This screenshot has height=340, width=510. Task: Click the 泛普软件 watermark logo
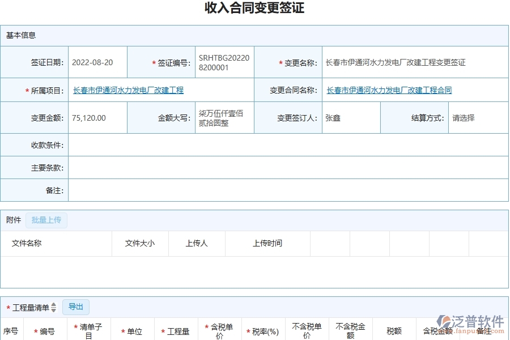[471, 320]
